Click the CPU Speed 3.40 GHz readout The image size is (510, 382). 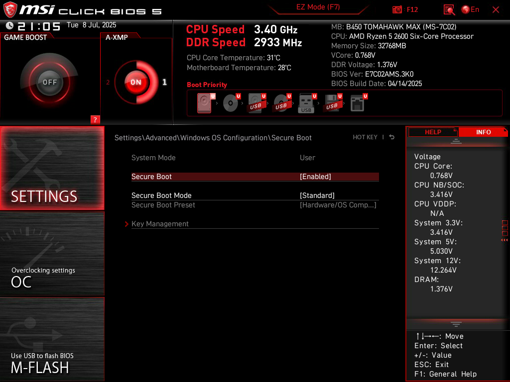click(242, 29)
